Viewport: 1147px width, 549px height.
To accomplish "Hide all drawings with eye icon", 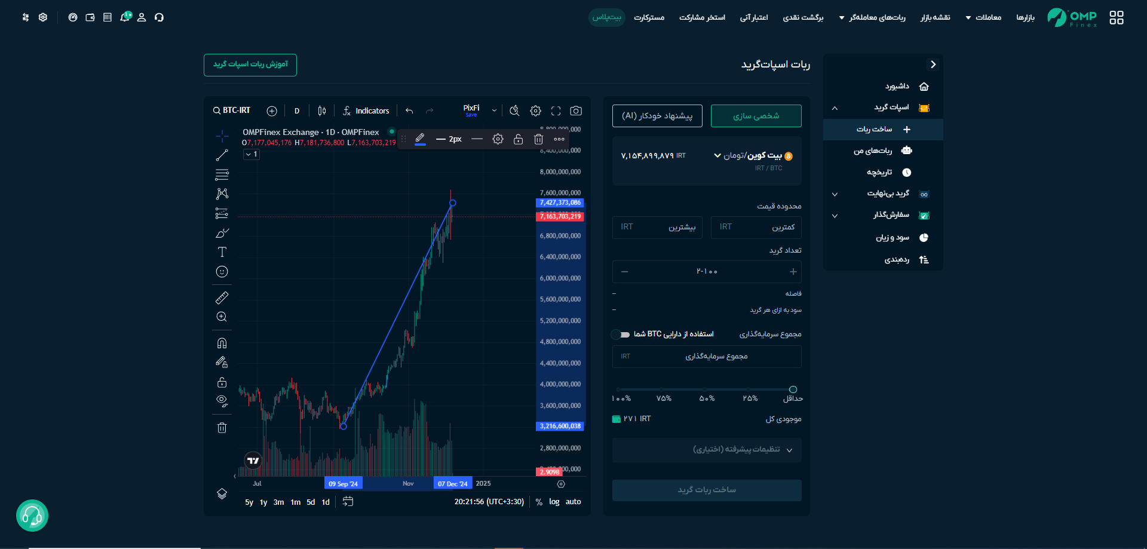I will click(222, 401).
